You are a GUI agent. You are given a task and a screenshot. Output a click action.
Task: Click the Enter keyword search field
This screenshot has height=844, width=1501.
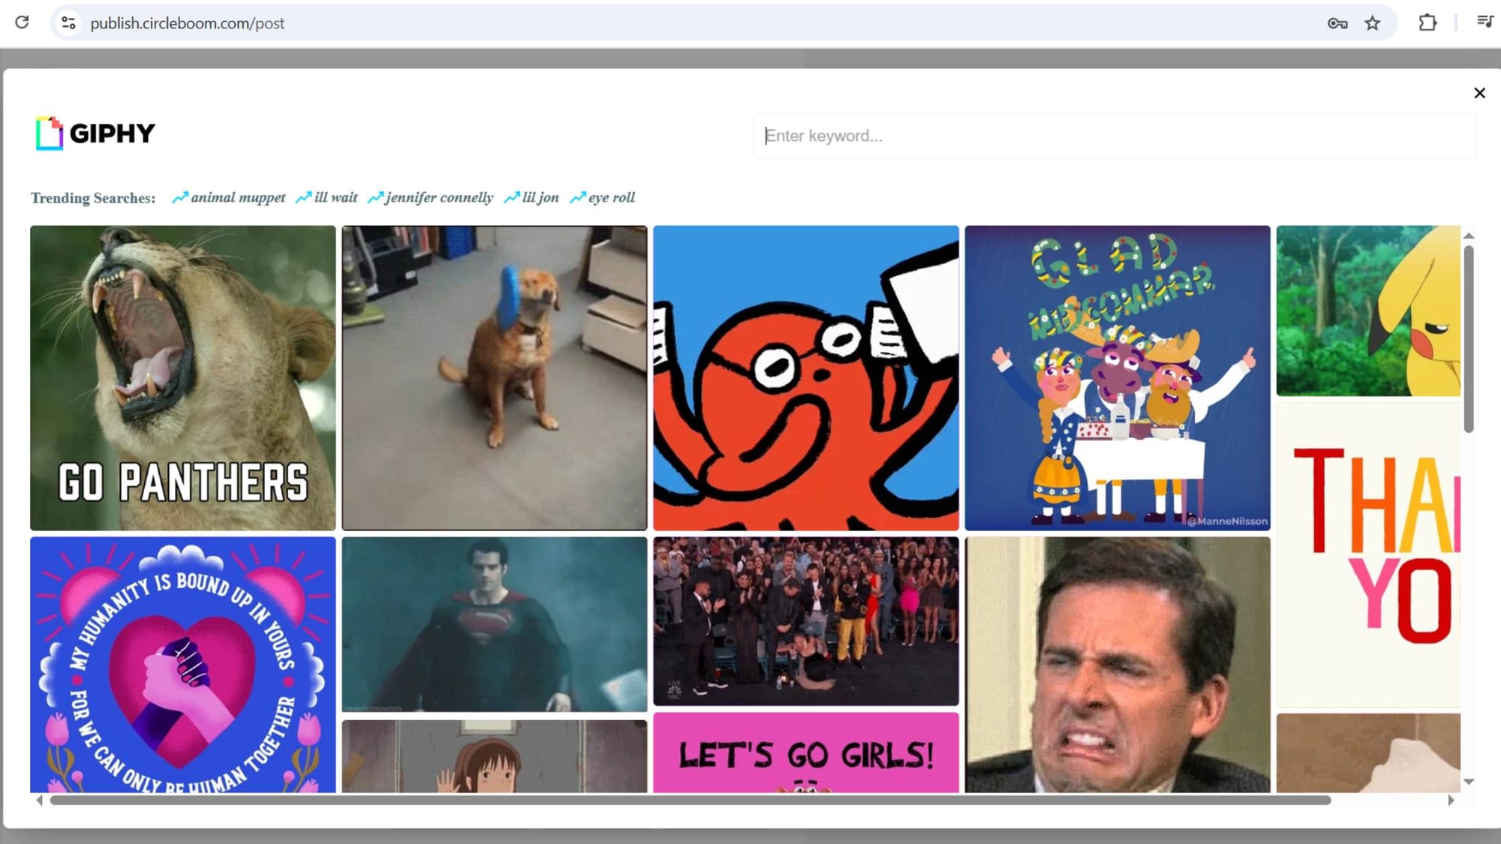coord(1116,136)
